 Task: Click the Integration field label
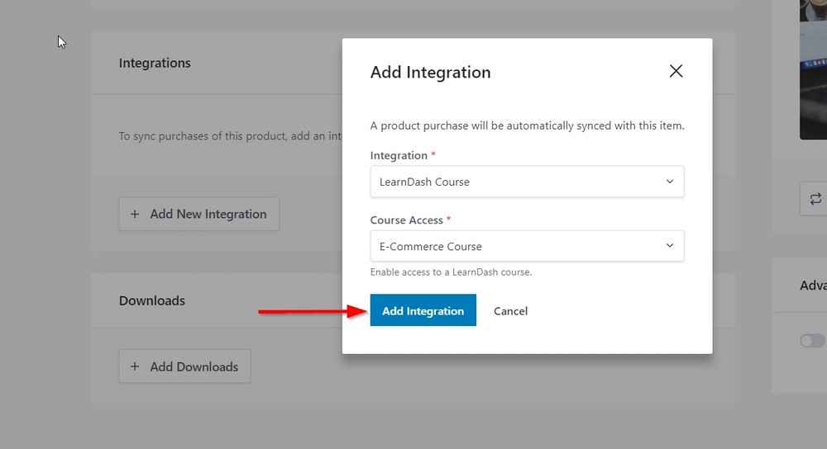399,155
